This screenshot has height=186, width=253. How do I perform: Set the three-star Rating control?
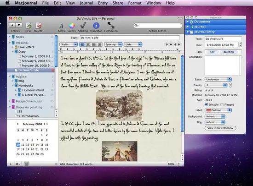209,90
